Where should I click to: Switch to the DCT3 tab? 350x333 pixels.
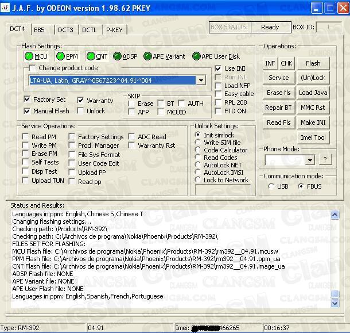click(x=65, y=30)
